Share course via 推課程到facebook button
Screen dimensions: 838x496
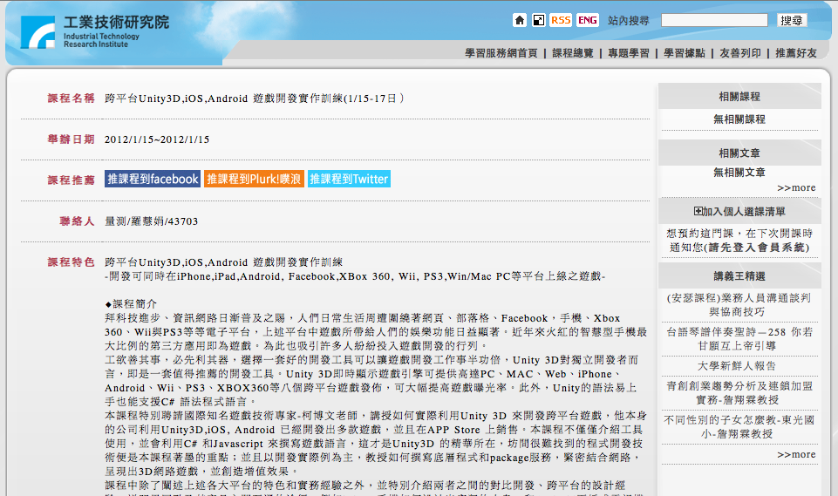tap(153, 179)
